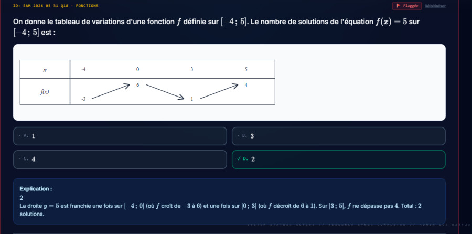Click the f(x) row label in the table

coord(45,92)
